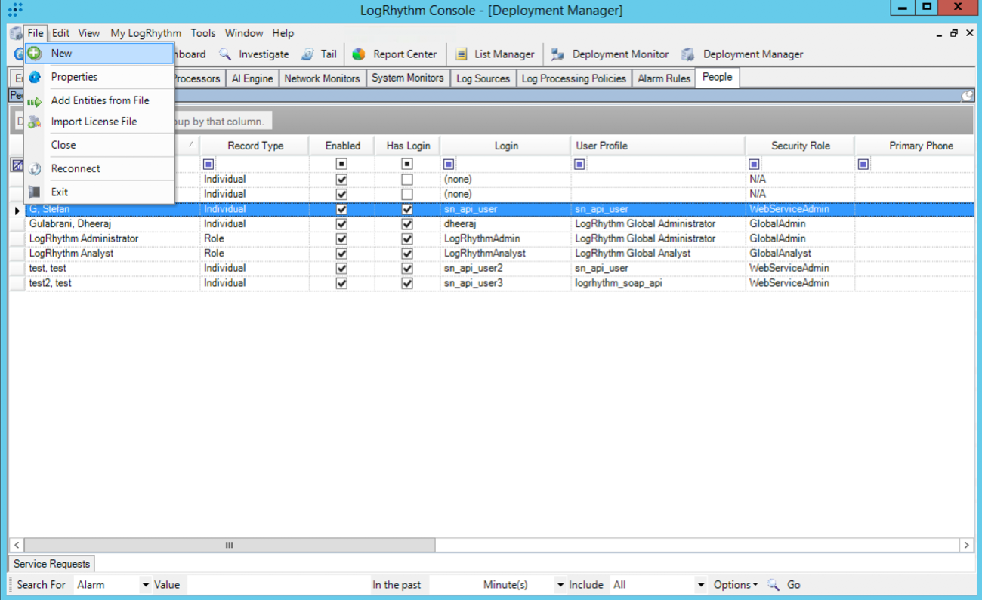Screen dimensions: 982x600
Task: Click the Reconnect menu icon
Action: 35,169
